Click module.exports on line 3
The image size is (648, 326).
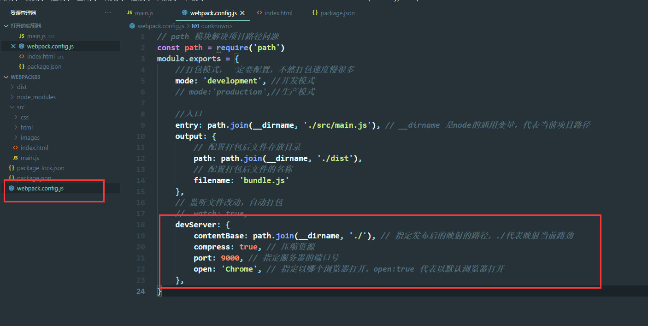189,59
